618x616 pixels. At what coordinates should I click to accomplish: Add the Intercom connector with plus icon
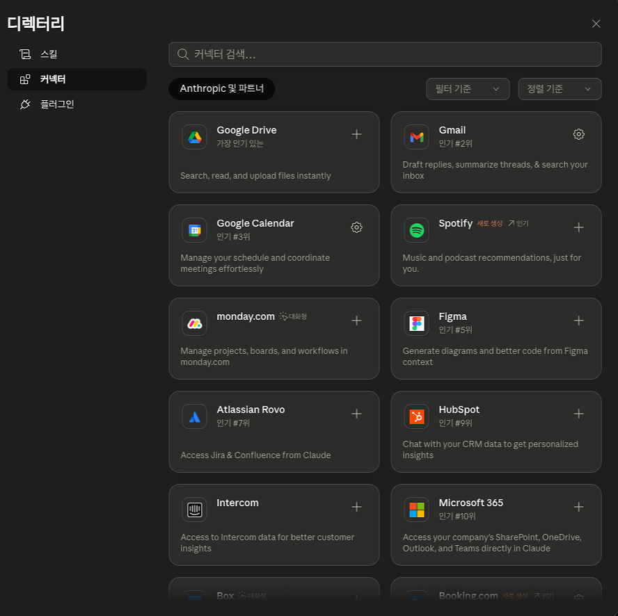(x=356, y=507)
